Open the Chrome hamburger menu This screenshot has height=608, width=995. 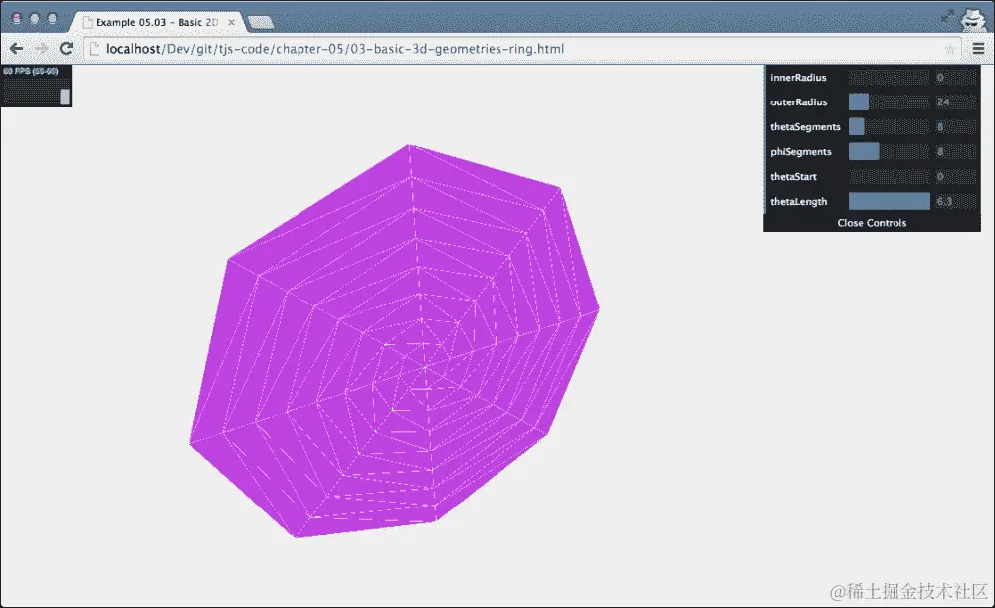point(979,48)
